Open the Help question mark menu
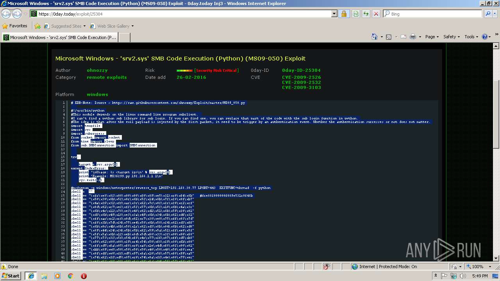500x281 pixels. point(486,37)
